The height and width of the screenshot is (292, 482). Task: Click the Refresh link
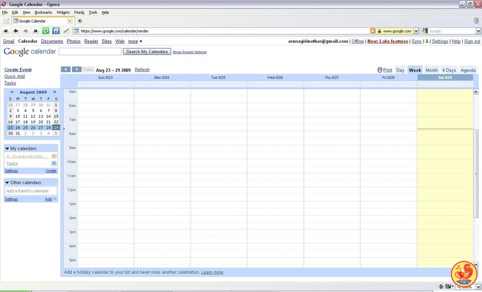click(x=142, y=70)
